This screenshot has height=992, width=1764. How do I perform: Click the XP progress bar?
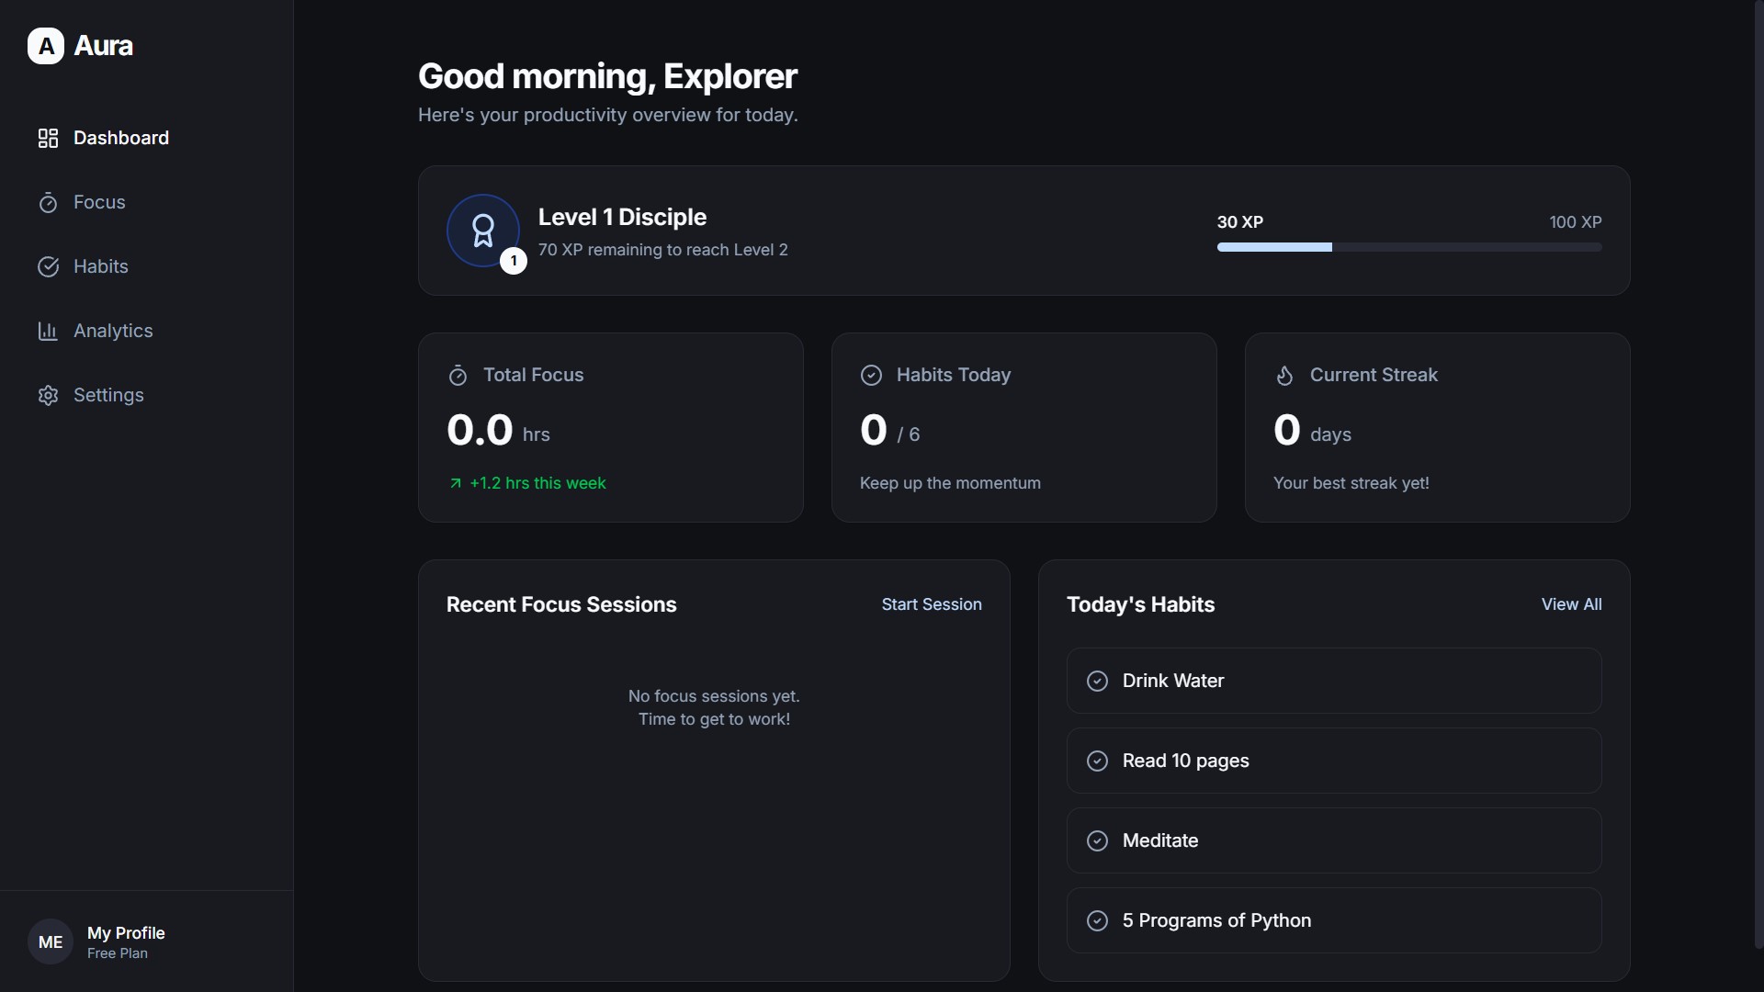[x=1409, y=247]
